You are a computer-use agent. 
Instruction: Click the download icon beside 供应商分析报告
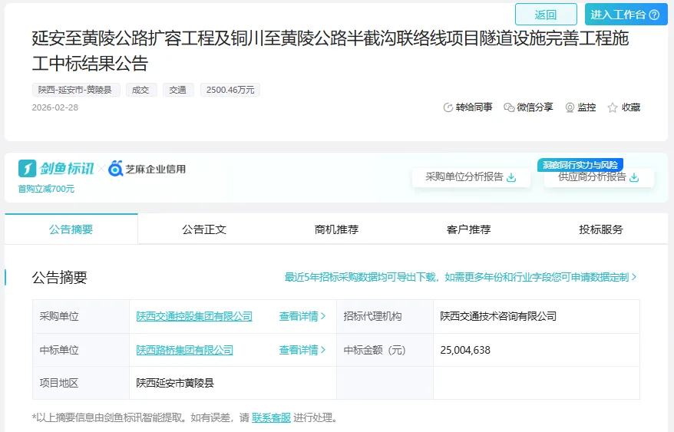click(x=634, y=177)
